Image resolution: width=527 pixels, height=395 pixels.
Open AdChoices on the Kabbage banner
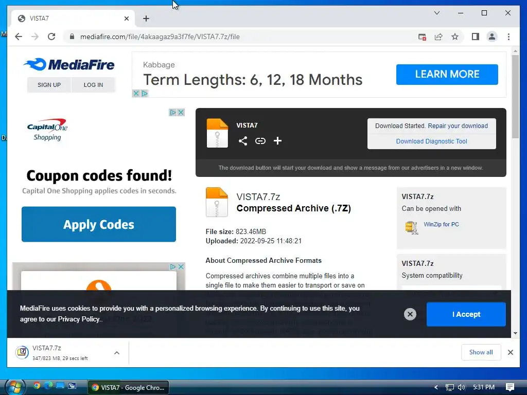coord(145,94)
